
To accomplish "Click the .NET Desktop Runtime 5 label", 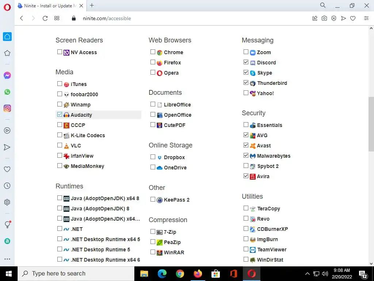I will (x=100, y=250).
